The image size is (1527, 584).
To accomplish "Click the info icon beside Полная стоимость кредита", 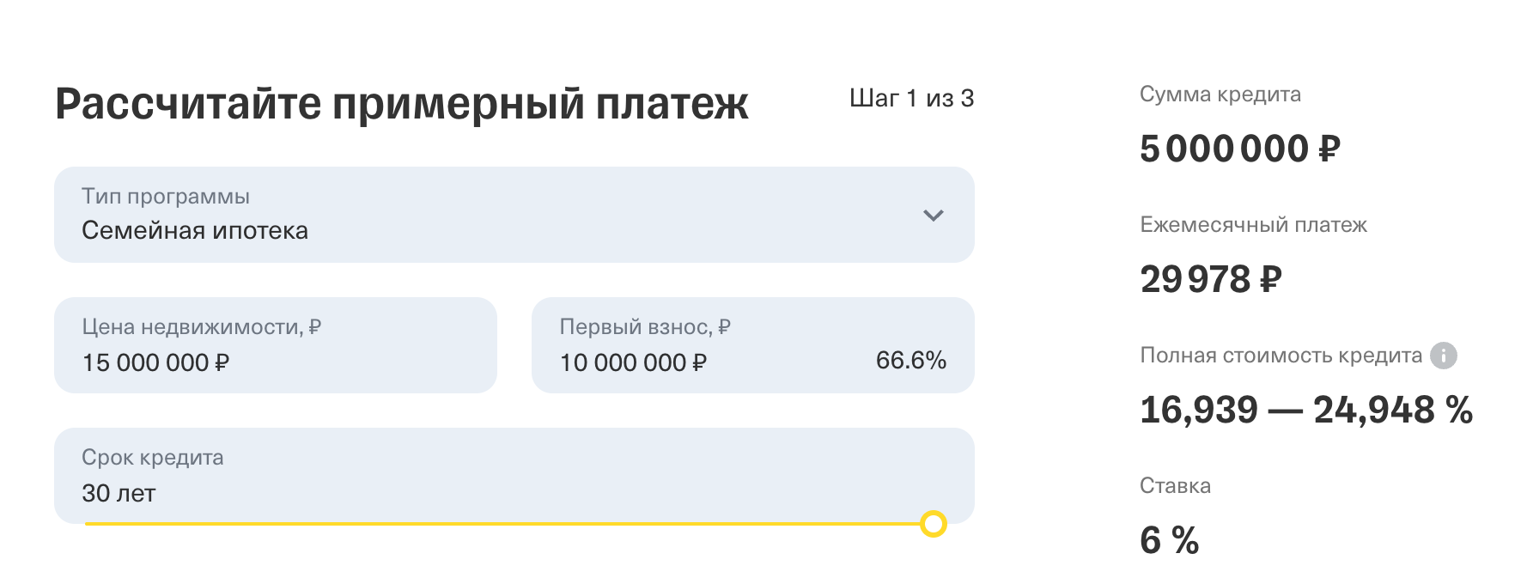I will click(1443, 356).
